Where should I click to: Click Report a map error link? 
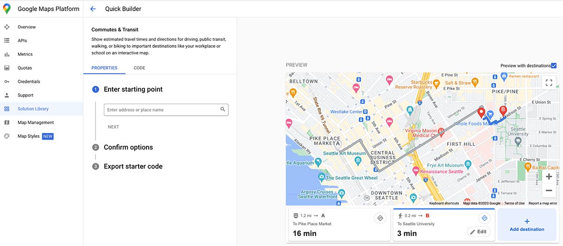pos(542,203)
